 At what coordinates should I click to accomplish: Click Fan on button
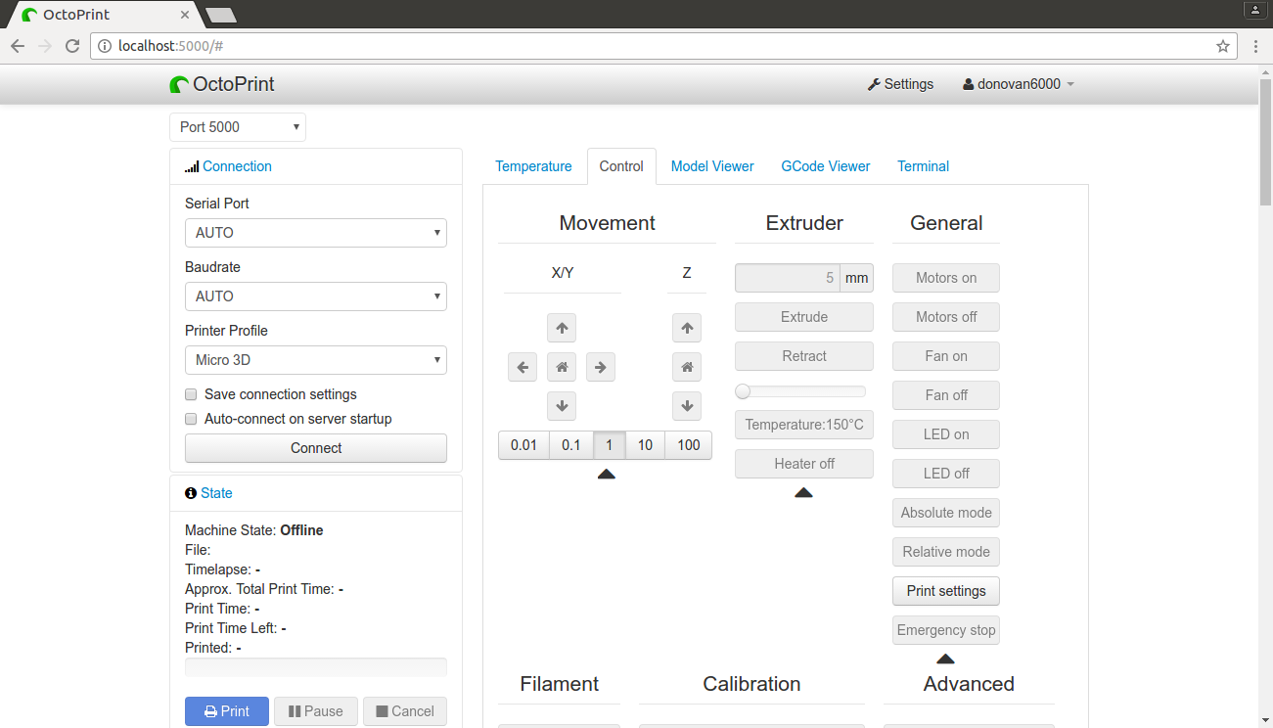946,356
